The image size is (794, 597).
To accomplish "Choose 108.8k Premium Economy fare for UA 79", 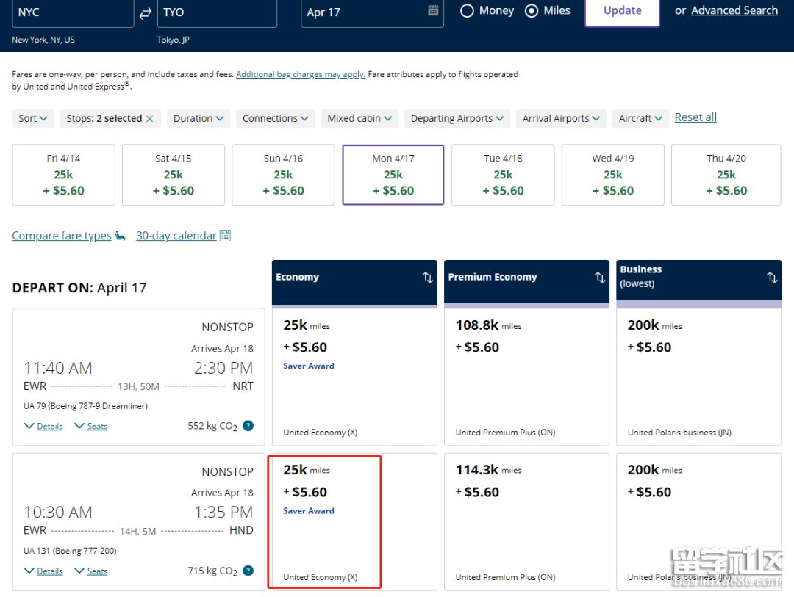I will pyautogui.click(x=526, y=377).
